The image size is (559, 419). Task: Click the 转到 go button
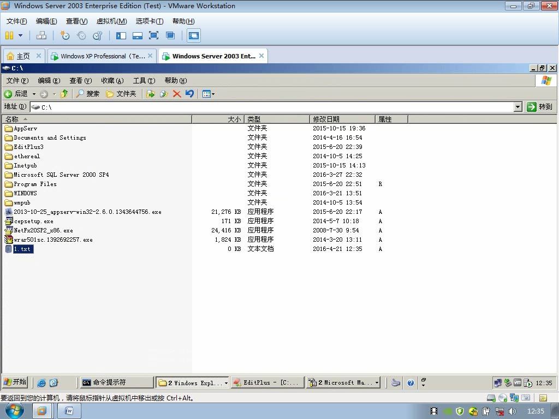pos(540,107)
